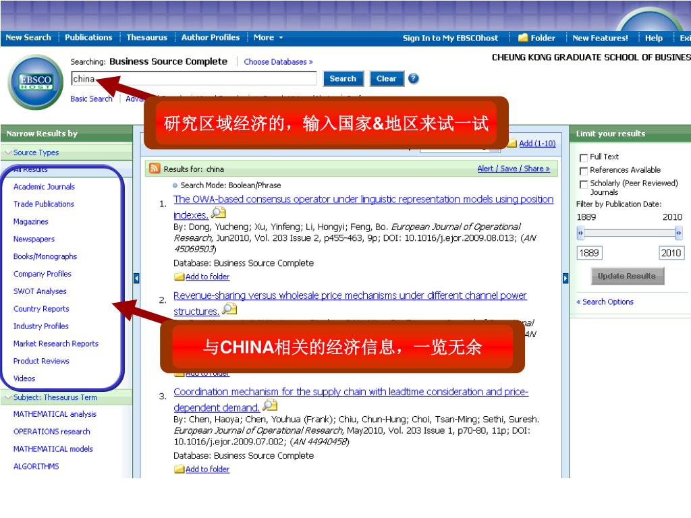Click the EBSCOhost logo
The width and height of the screenshot is (691, 518).
(36, 82)
